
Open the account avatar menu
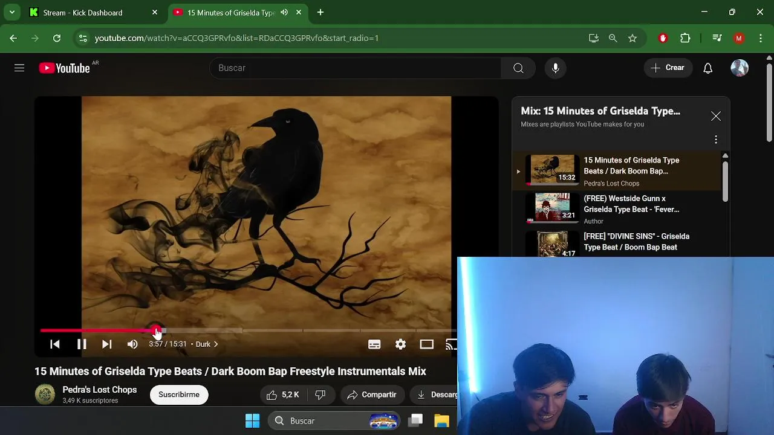tap(739, 68)
